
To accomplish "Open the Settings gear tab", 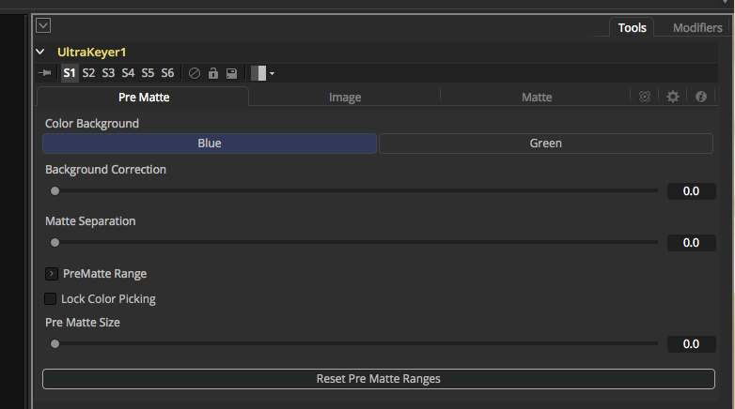I will click(672, 97).
